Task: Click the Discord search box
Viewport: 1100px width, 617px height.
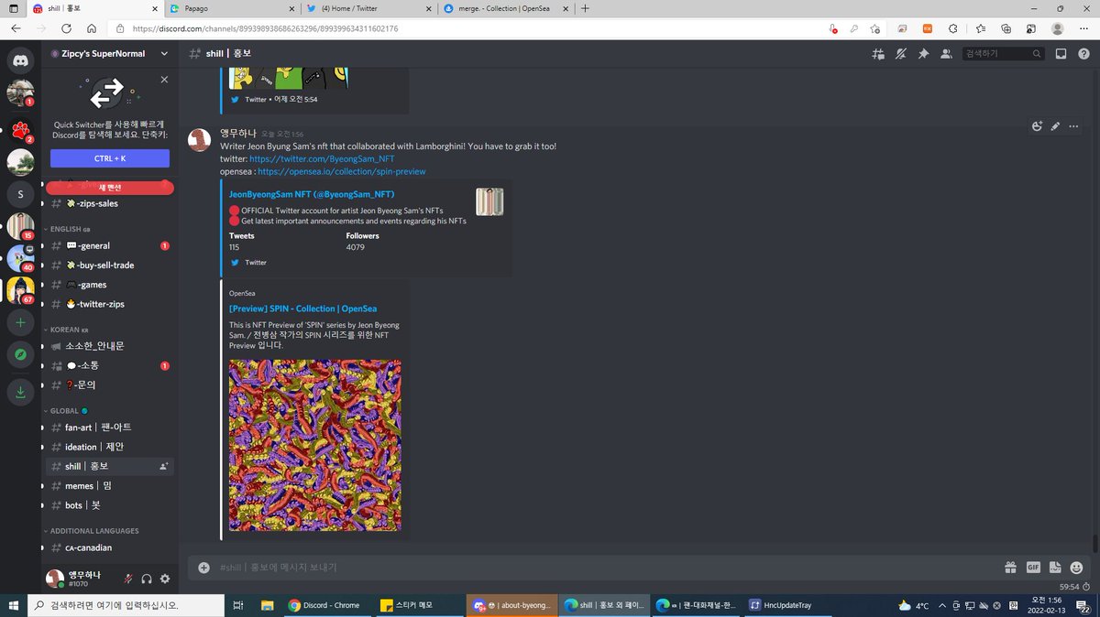Action: 1003,54
